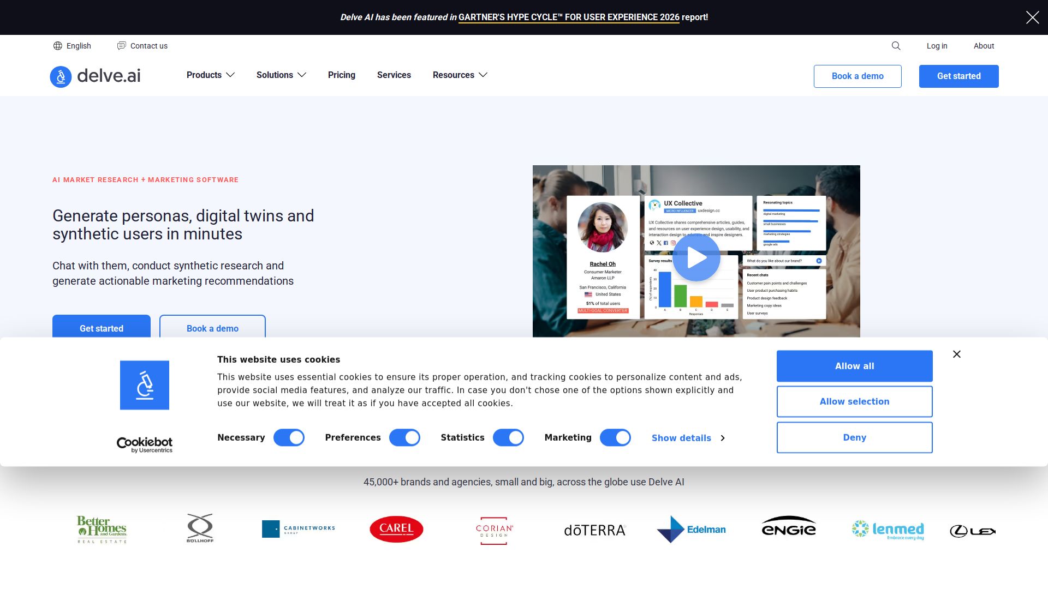Viewport: 1048px width, 589px height.
Task: Click the Lexus logo
Action: coord(973,531)
